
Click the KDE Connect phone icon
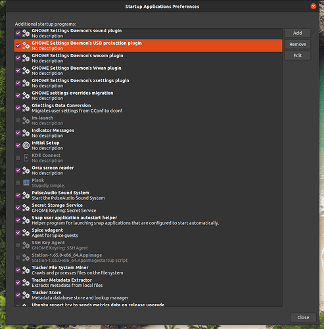click(26, 158)
